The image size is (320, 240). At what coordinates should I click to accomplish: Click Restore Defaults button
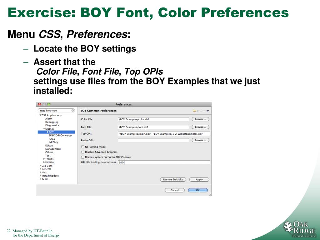pos(173,180)
